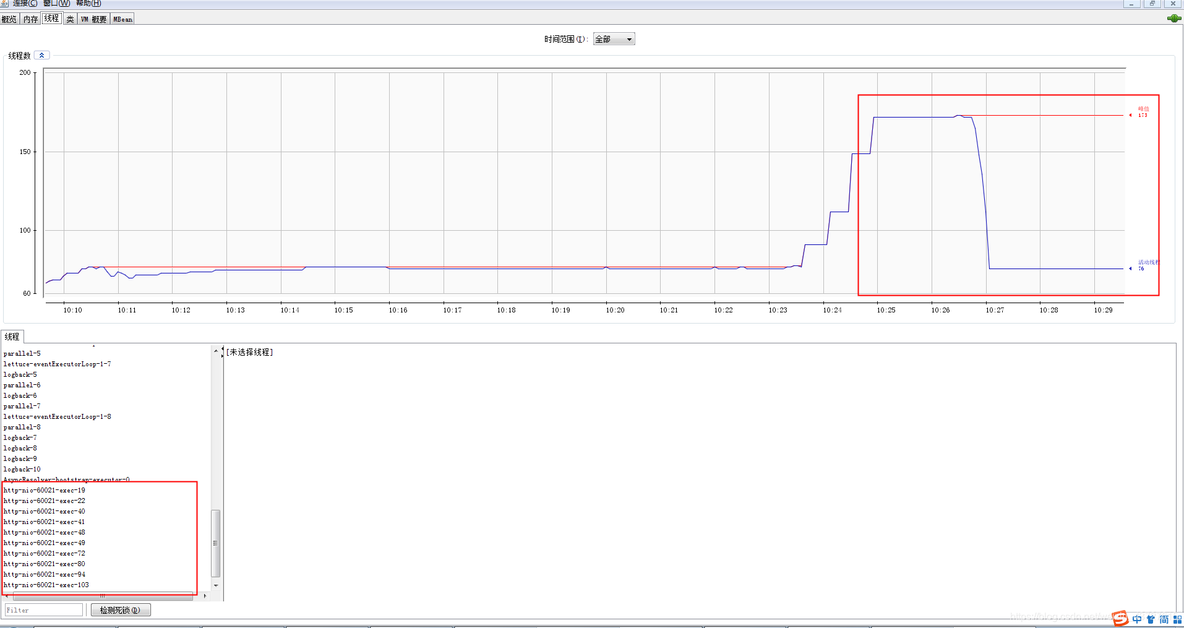Select thread http-nio-60021-exec-49
The width and height of the screenshot is (1184, 628).
coord(45,543)
